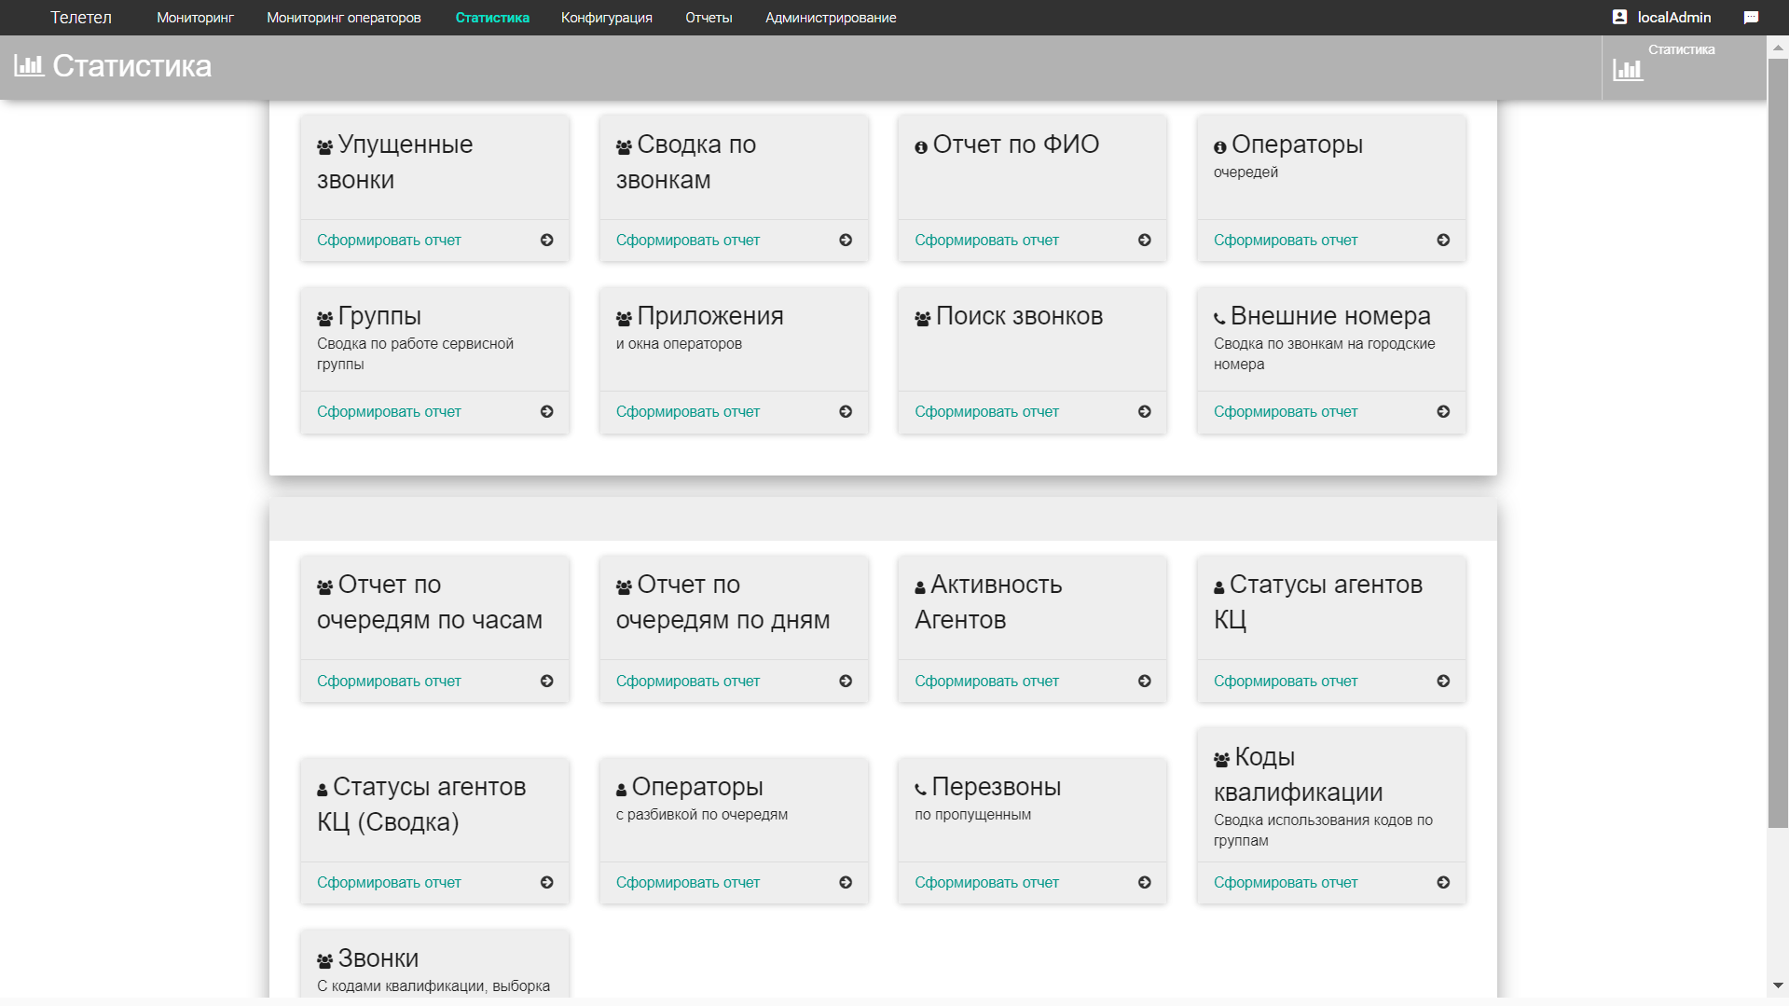Click arrow icon on Отчет по ФИО card

click(1145, 240)
